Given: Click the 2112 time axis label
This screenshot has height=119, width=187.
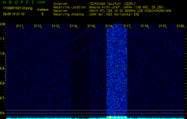Looking at the screenshot, I should tap(37, 26).
